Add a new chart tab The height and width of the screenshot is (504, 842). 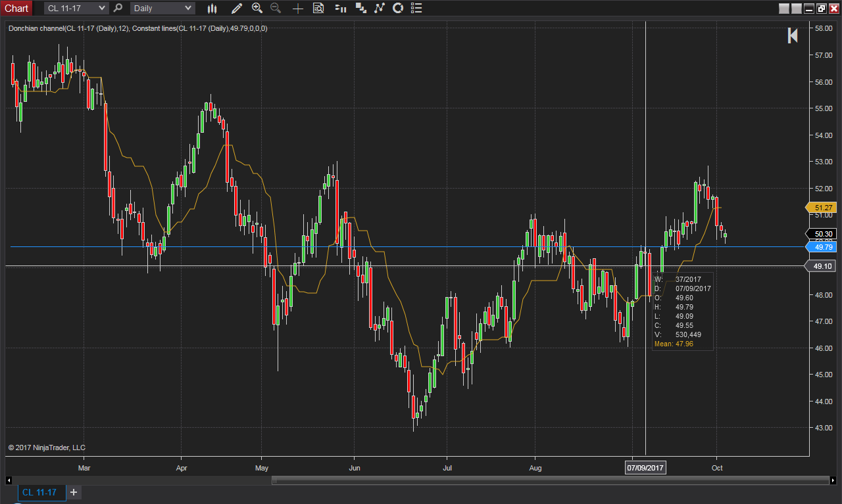point(74,492)
